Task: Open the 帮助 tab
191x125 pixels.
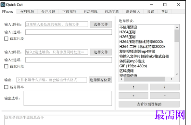Action: (165, 12)
